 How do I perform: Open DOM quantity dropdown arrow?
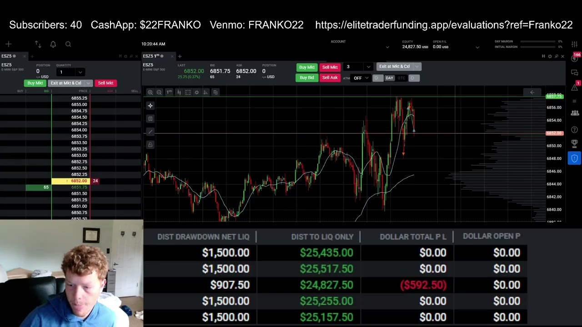coord(80,72)
